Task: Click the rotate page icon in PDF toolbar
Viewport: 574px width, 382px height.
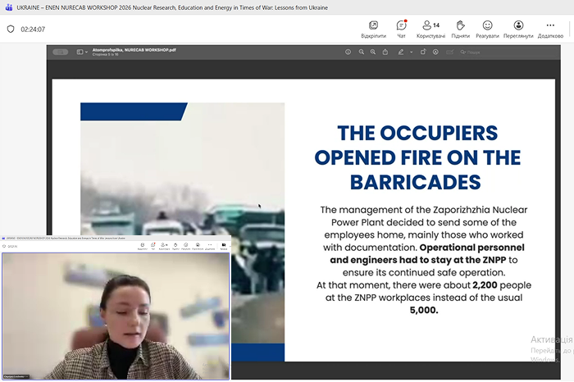Action: [423, 52]
